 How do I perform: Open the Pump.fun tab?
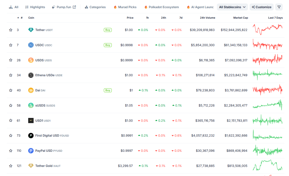coord(64,7)
